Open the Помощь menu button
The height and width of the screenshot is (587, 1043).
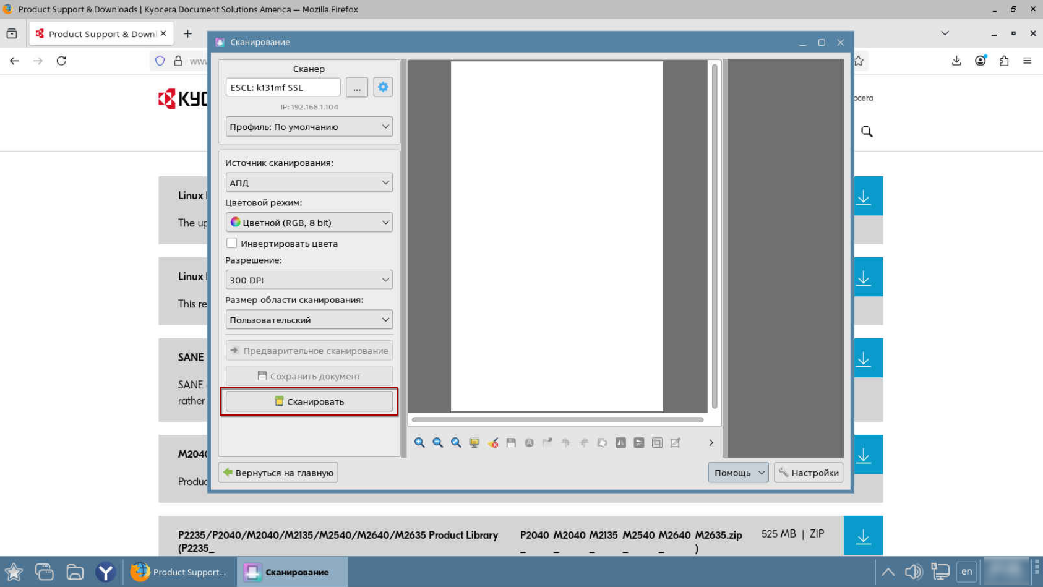(738, 473)
